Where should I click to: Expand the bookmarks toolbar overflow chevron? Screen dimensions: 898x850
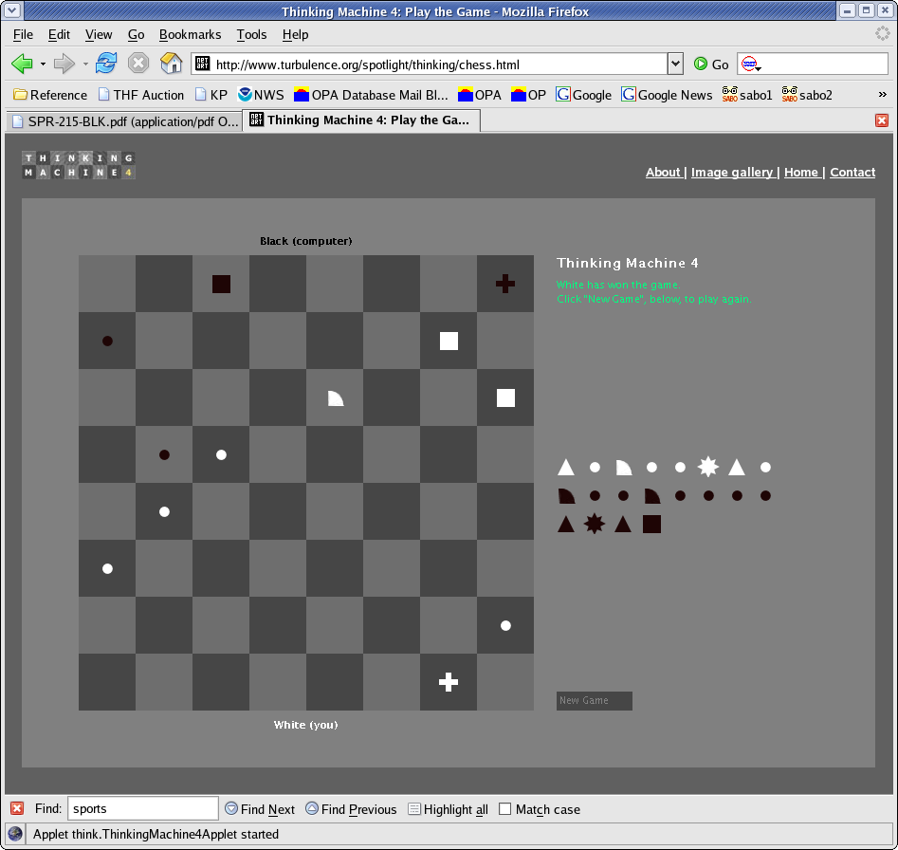[882, 95]
